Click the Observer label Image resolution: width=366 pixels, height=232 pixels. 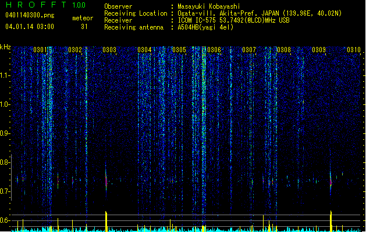[x=118, y=6]
